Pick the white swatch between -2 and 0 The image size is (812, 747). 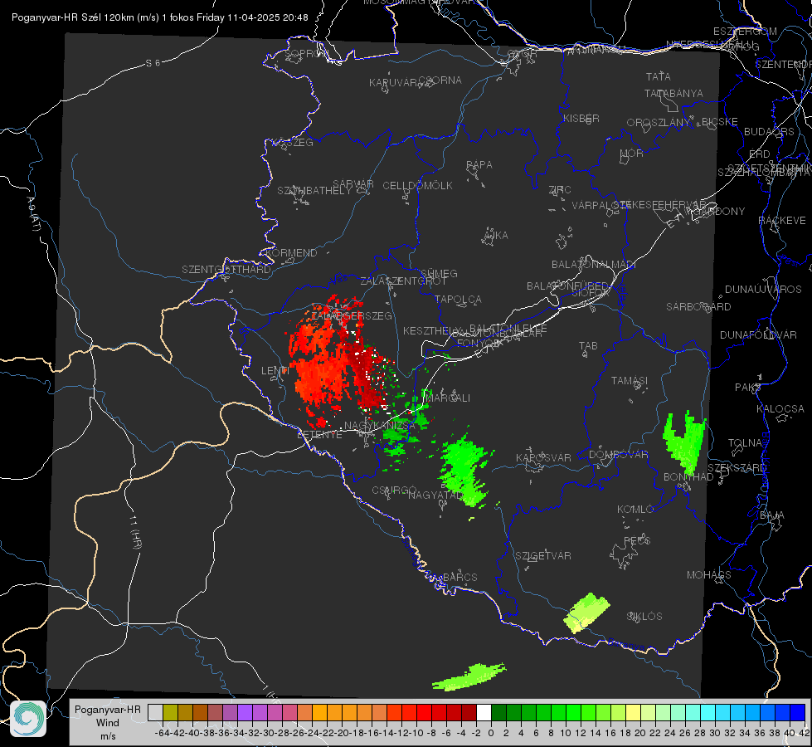click(484, 712)
